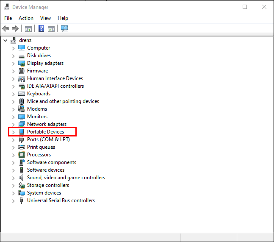This screenshot has width=274, height=242.
Task: Open the blue Help question mark icon
Action: click(41, 28)
